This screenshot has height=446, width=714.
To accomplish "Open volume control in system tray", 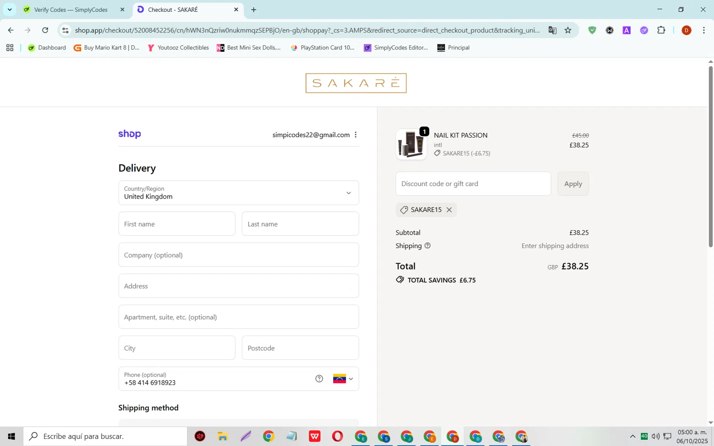I will [655, 436].
